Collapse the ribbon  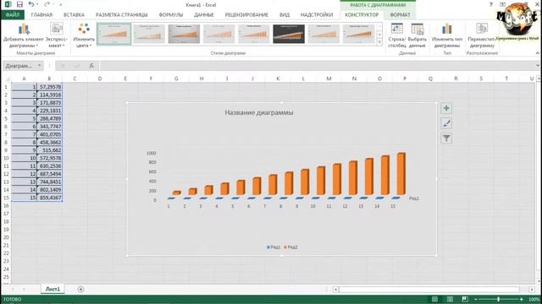coord(538,53)
